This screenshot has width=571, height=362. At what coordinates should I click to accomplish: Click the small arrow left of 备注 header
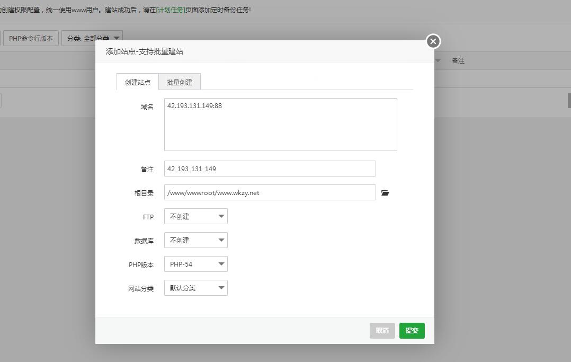pos(438,61)
